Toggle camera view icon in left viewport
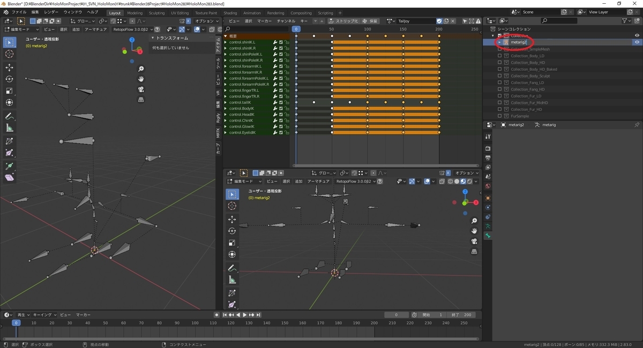This screenshot has width=643, height=348. click(141, 89)
